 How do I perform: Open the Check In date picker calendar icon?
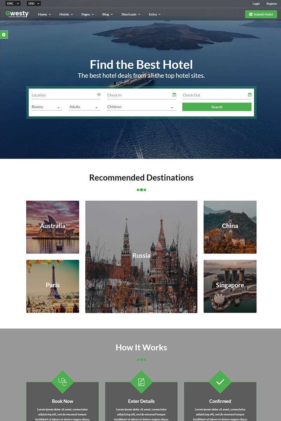coord(174,94)
